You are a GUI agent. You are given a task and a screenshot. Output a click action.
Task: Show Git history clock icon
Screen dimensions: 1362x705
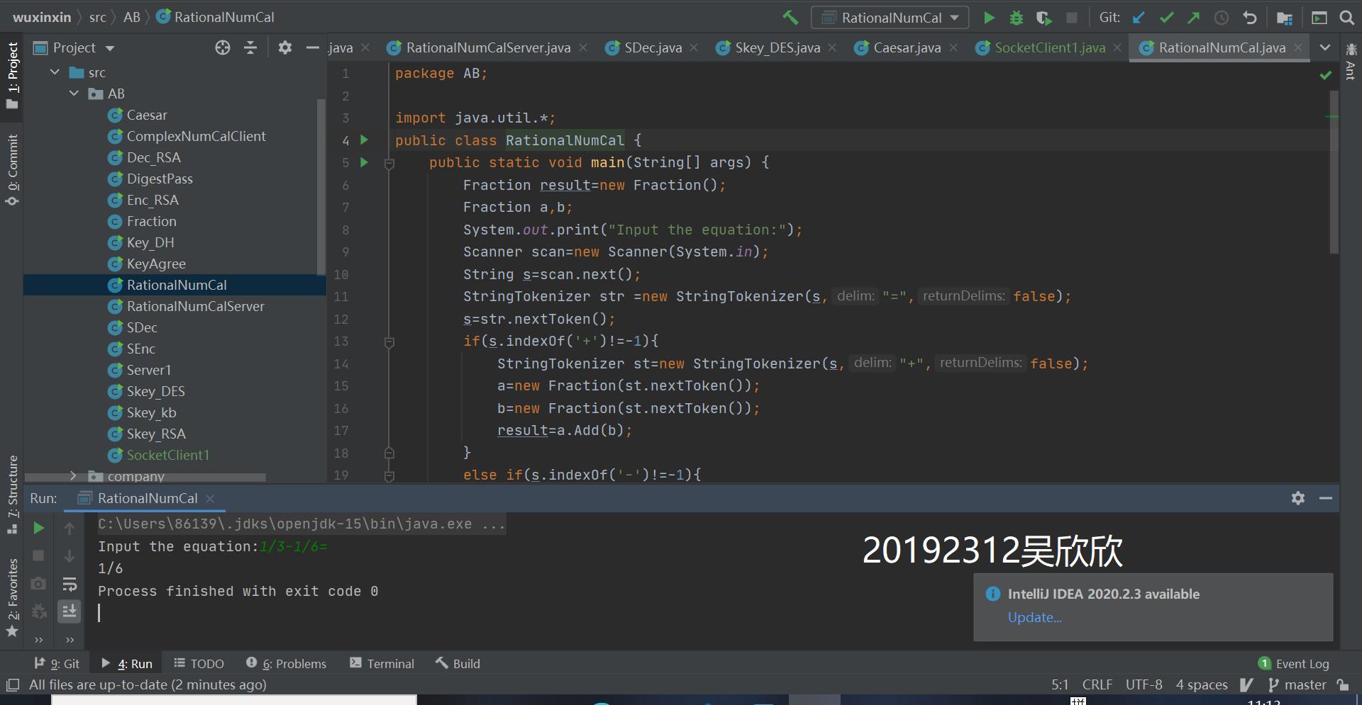[1222, 18]
